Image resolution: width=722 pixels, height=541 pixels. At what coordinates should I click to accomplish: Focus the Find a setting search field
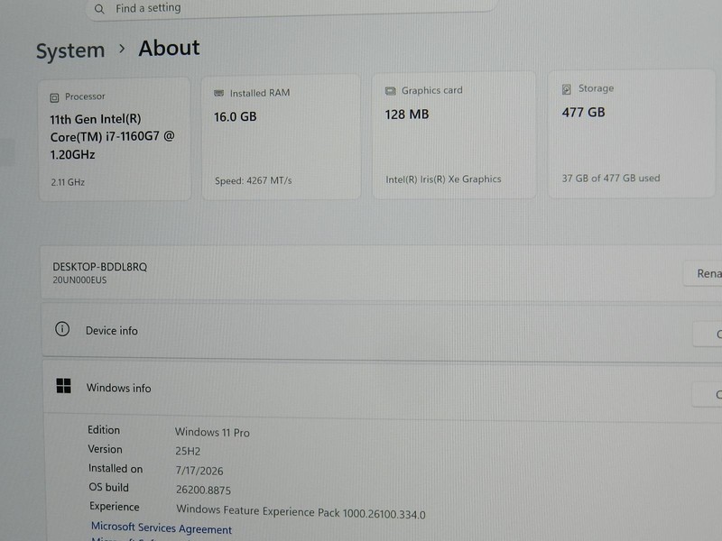[x=292, y=8]
